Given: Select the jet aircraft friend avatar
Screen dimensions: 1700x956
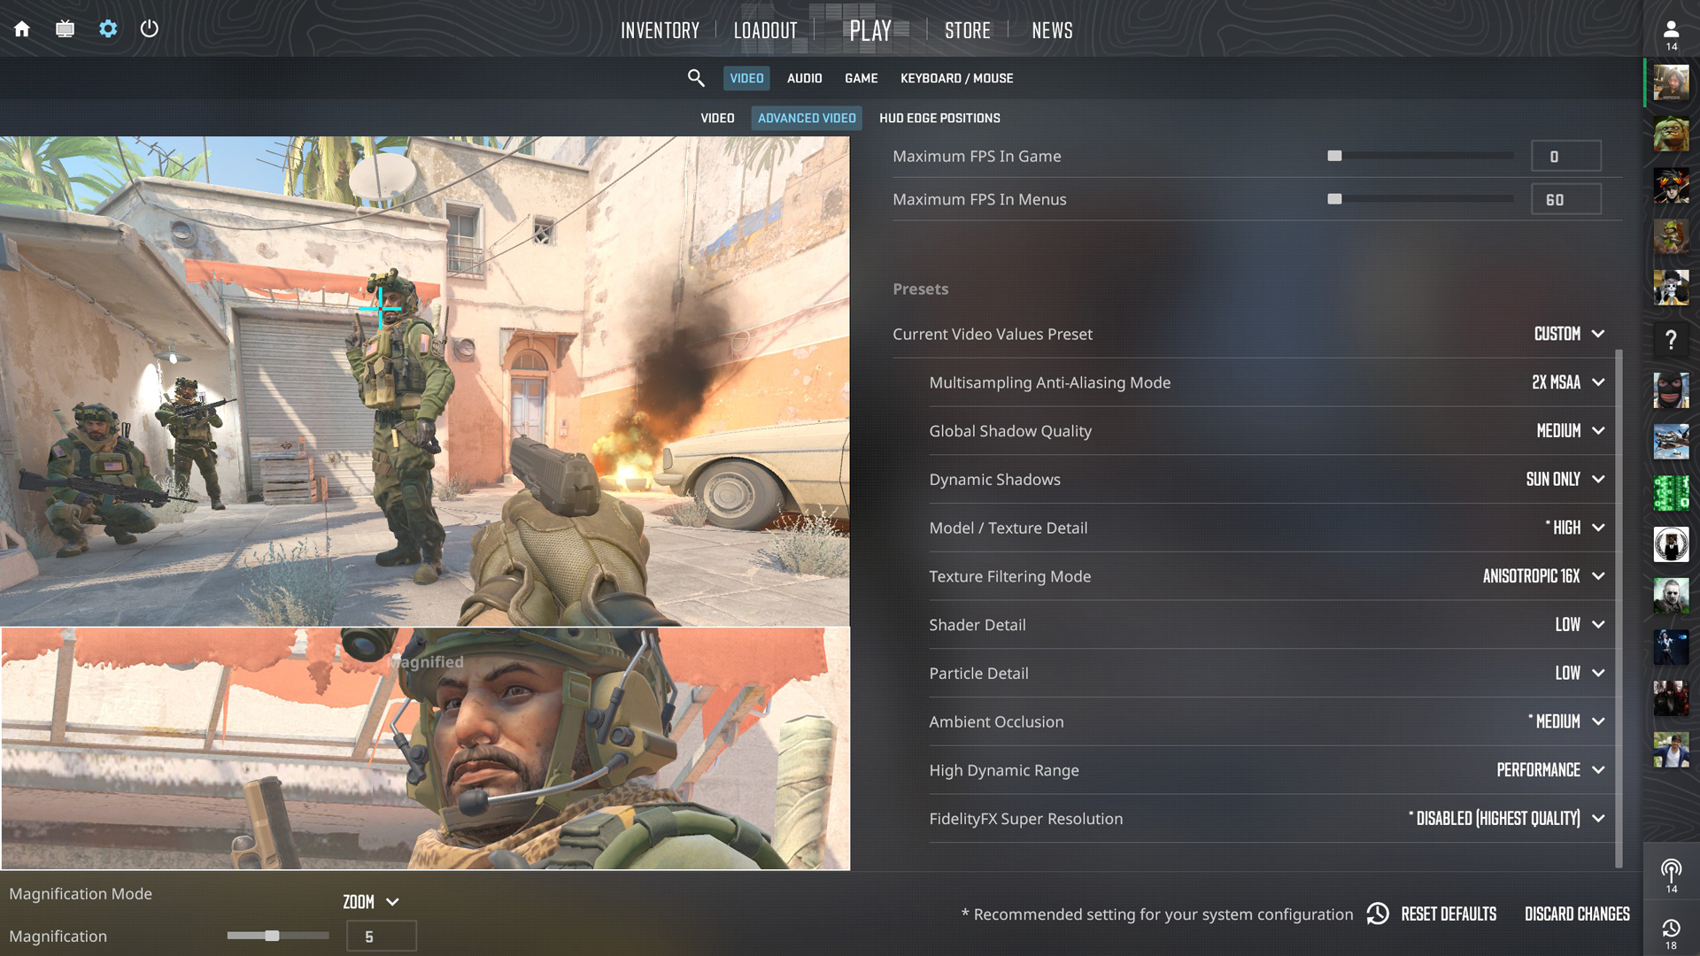Looking at the screenshot, I should tap(1671, 442).
